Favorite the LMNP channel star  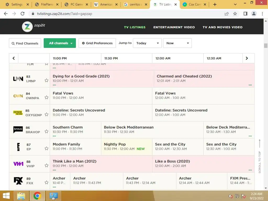(47, 80)
